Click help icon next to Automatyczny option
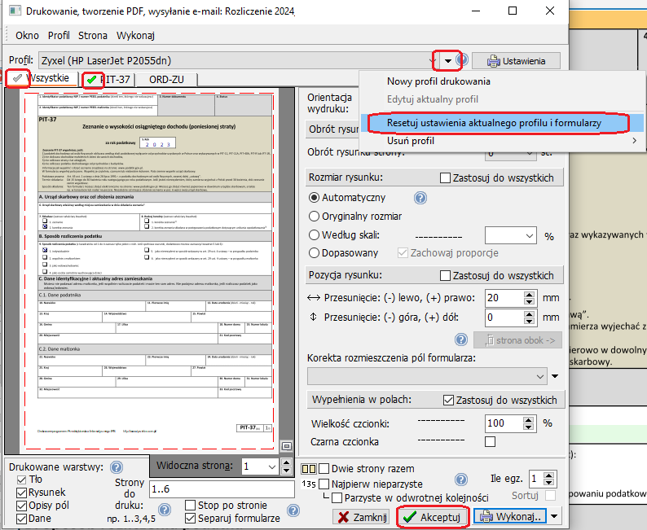Viewport: 647px width, 530px height. click(x=420, y=198)
